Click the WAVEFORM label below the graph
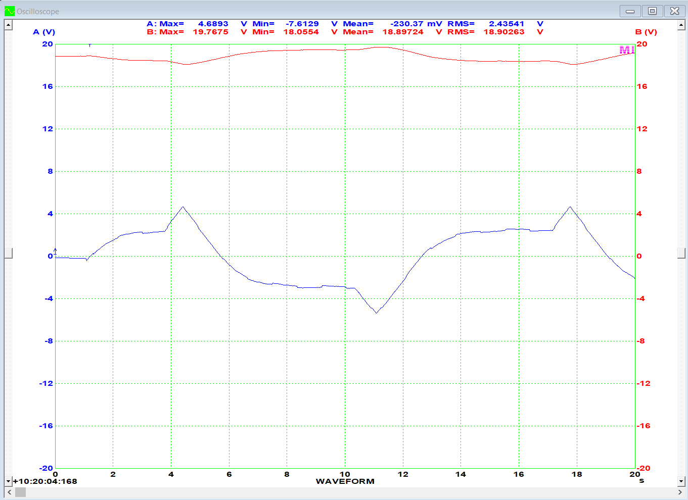Image resolution: width=688 pixels, height=500 pixels. click(x=345, y=481)
